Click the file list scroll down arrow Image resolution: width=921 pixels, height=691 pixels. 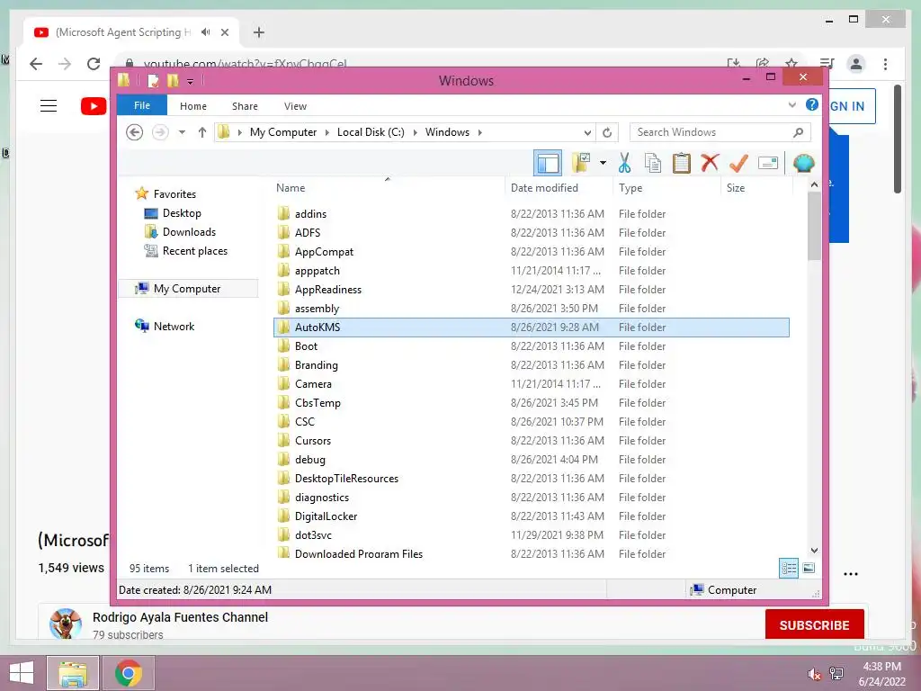coord(814,551)
